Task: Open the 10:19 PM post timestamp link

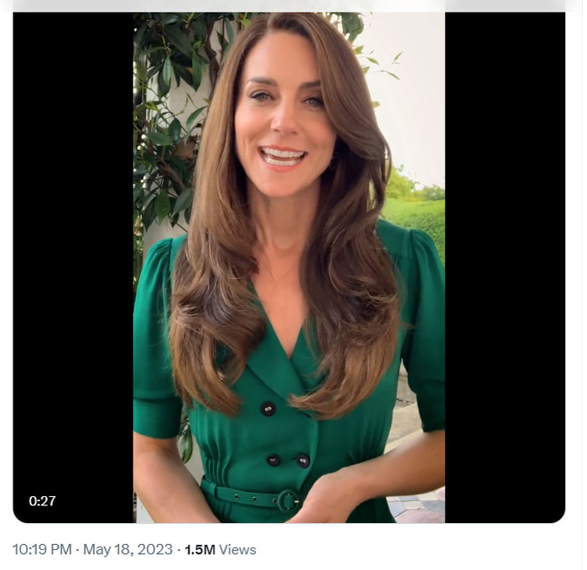Action: click(41, 550)
